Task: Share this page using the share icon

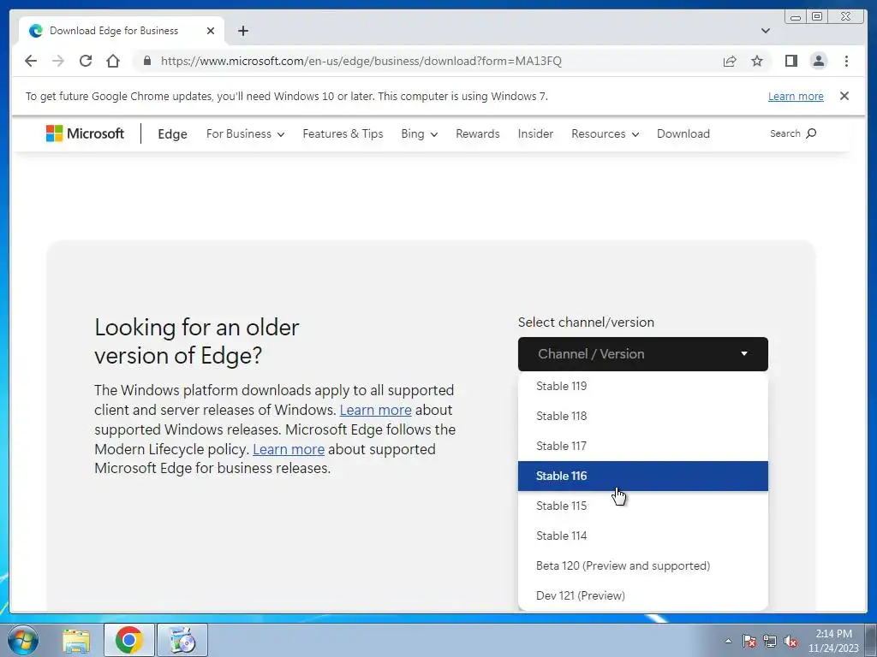Action: (730, 61)
